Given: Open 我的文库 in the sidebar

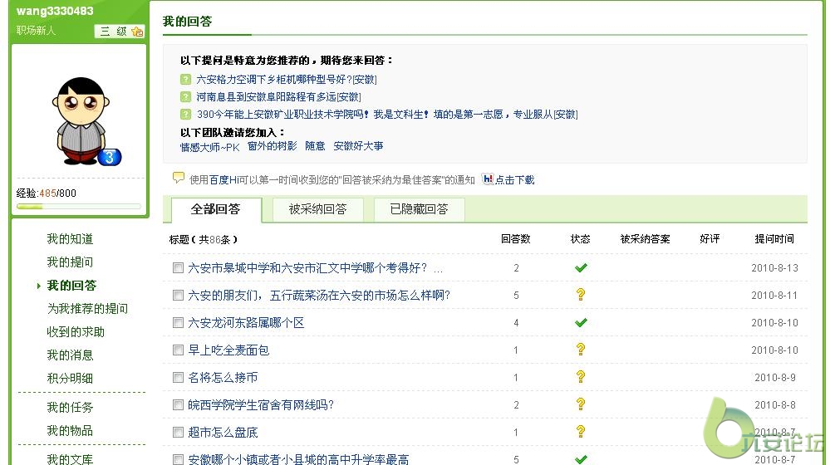Looking at the screenshot, I should click(x=70, y=458).
